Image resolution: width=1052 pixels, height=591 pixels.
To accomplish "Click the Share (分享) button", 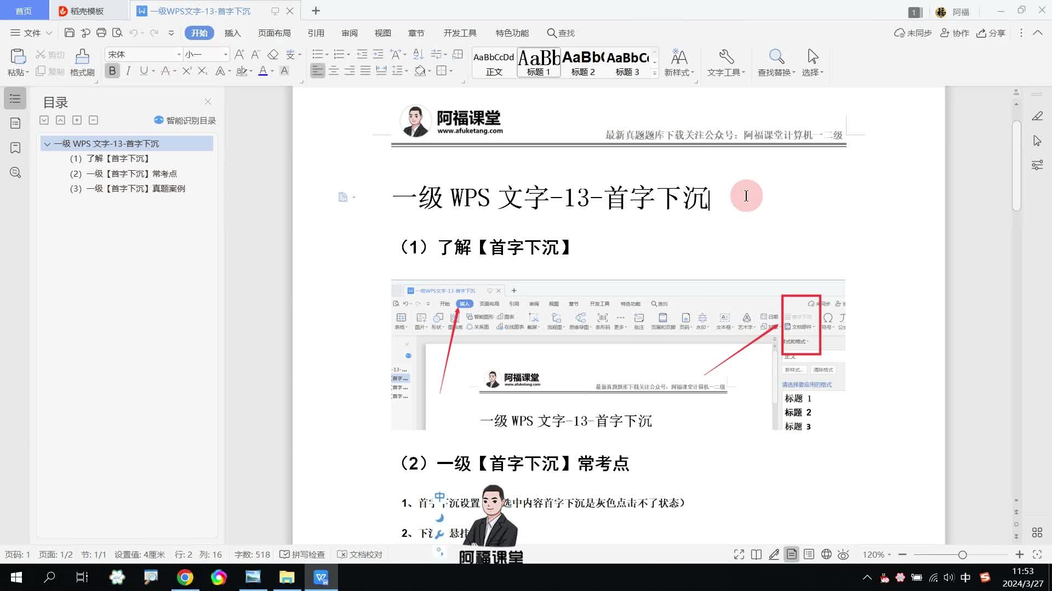I will 991,33.
